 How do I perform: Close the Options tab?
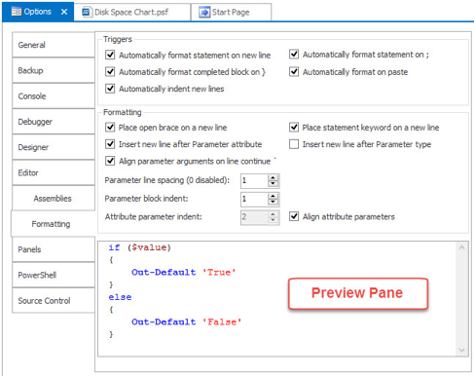coord(64,12)
